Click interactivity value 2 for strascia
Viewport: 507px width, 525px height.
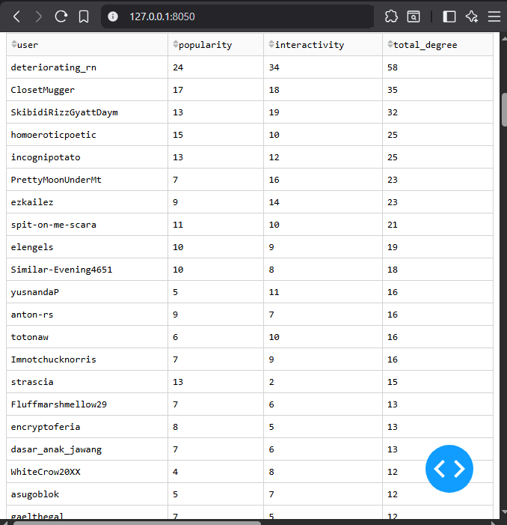click(323, 382)
